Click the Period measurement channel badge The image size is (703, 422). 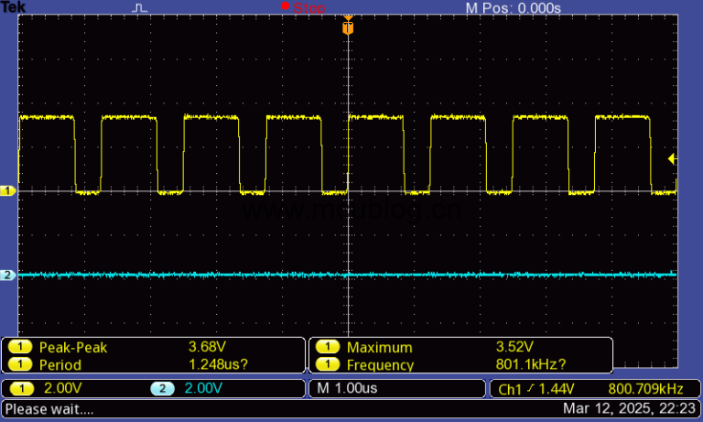(x=17, y=364)
